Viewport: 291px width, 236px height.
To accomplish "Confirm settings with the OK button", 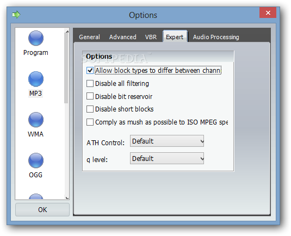I will [x=42, y=210].
